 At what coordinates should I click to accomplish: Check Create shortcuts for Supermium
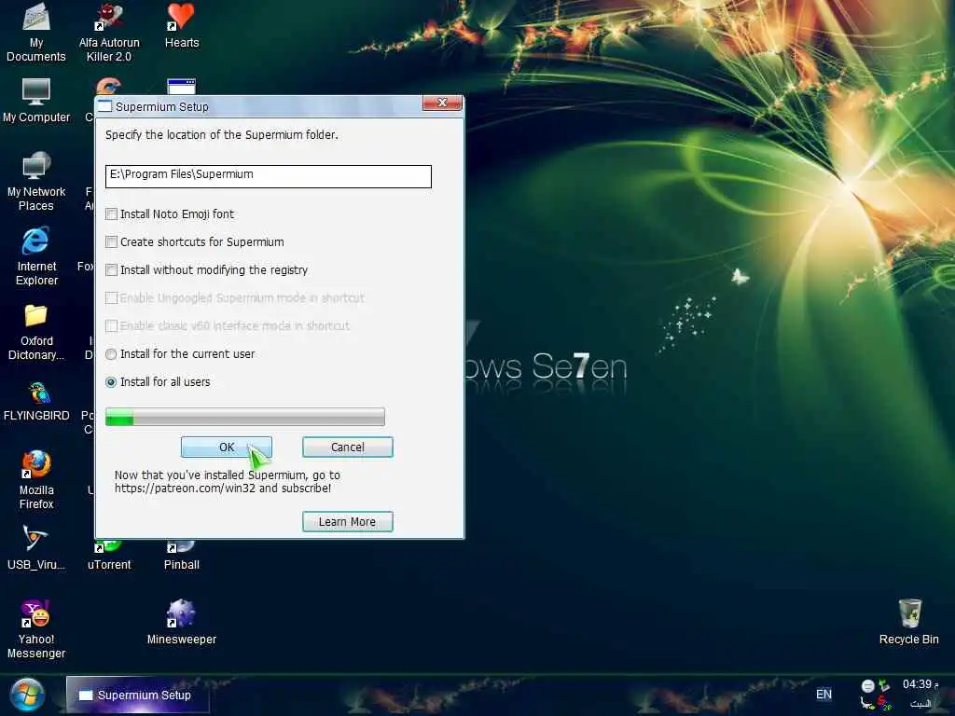pos(112,242)
